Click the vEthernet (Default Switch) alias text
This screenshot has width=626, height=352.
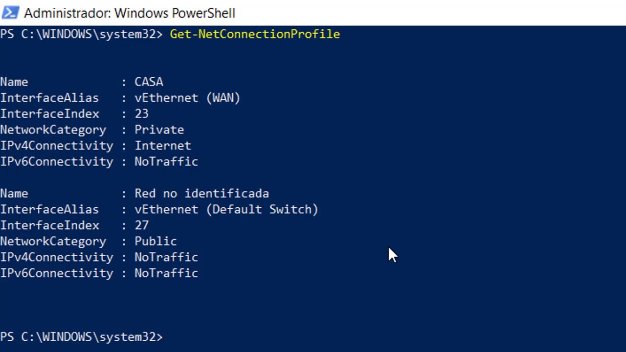tap(226, 209)
